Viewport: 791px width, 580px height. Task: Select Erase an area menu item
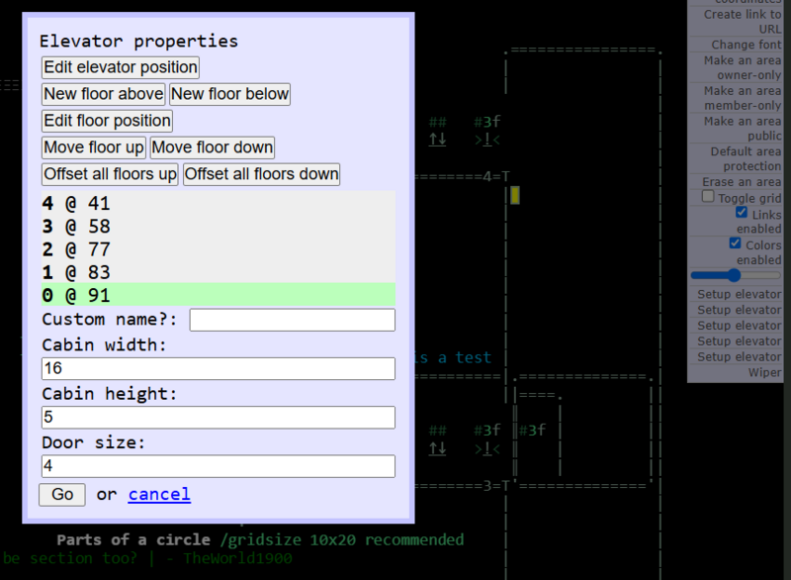[740, 182]
